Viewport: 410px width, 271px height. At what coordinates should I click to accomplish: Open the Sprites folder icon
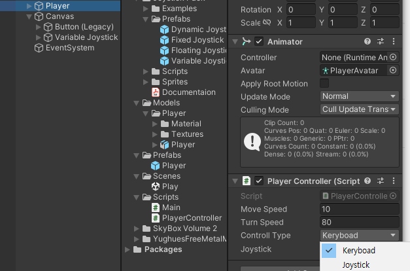156,82
